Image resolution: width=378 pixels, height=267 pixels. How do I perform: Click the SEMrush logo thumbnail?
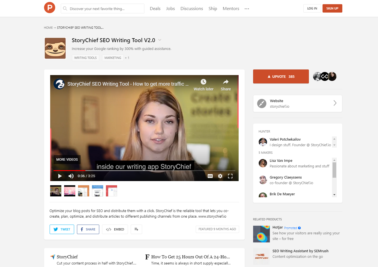point(261,256)
